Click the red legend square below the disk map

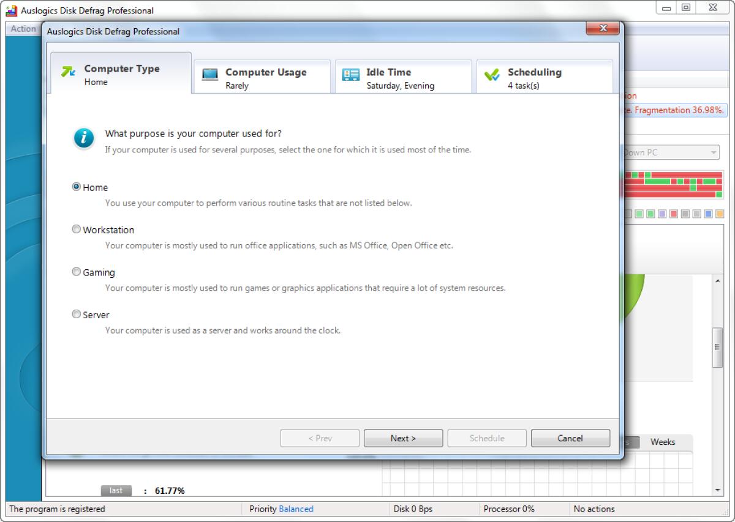click(x=673, y=215)
